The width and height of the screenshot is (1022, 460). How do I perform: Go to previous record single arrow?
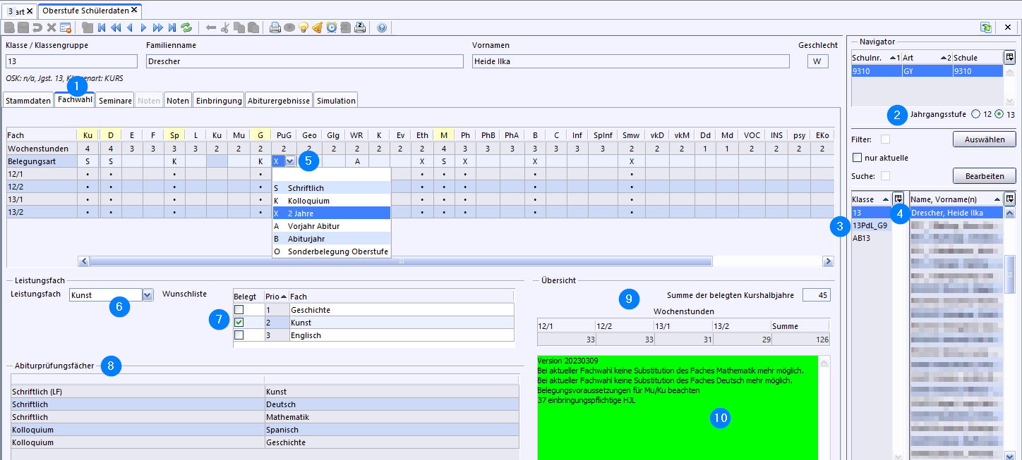(129, 27)
